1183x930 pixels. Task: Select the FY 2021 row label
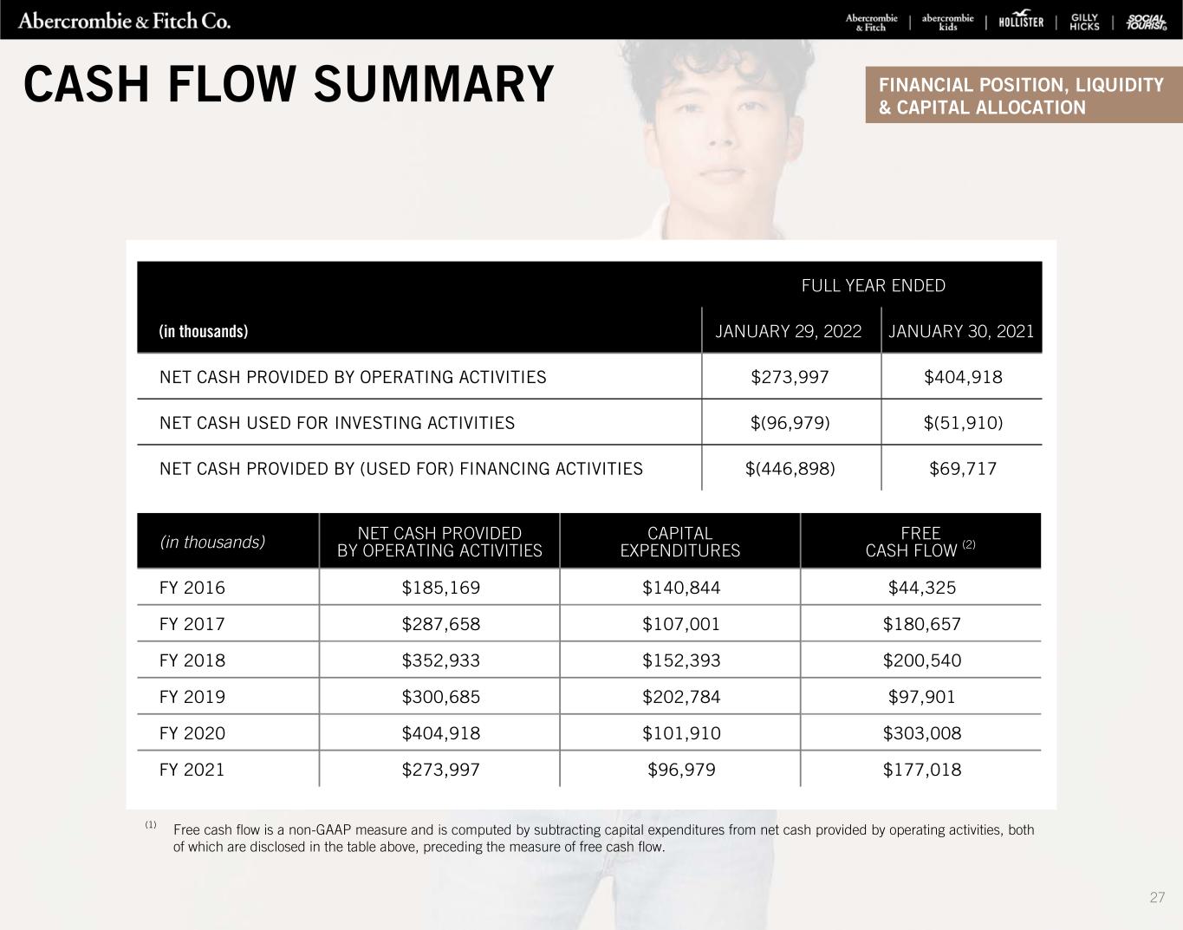192,770
